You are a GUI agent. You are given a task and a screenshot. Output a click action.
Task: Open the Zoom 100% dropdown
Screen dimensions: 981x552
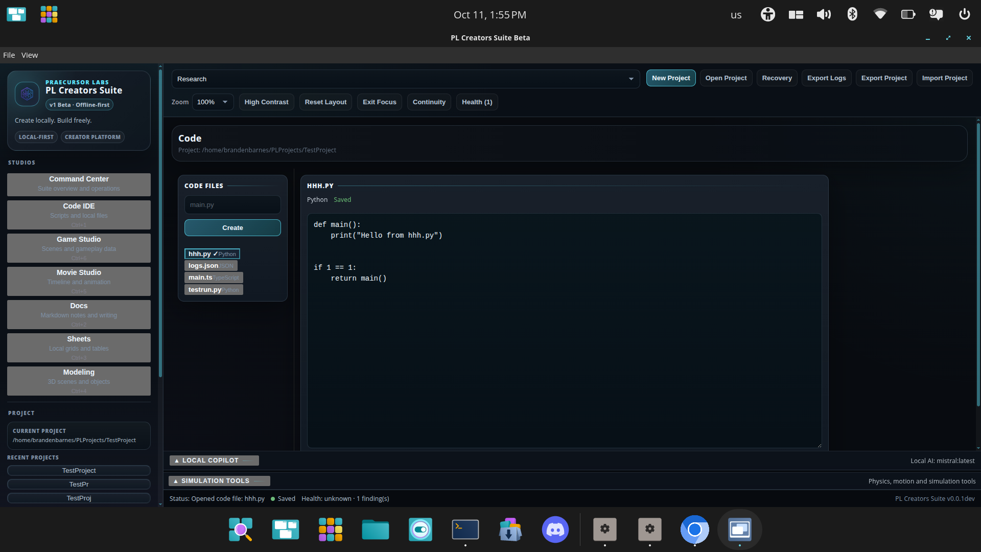click(213, 102)
